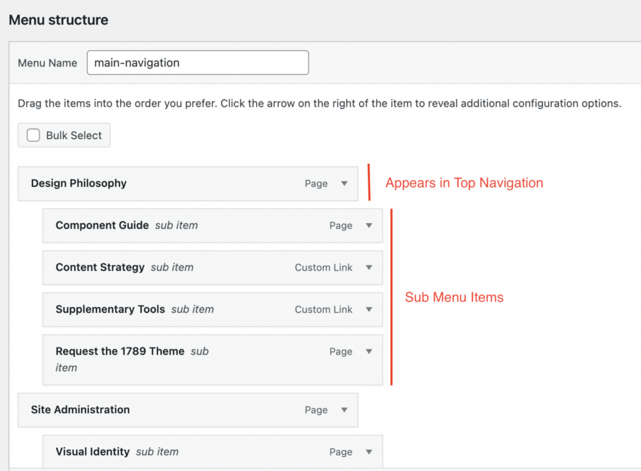Click the Menu structure heading

(59, 20)
